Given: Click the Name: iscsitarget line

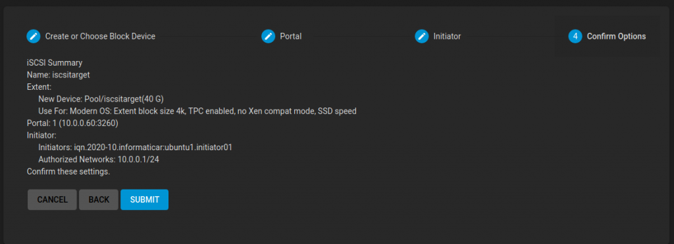Looking at the screenshot, I should click(58, 75).
